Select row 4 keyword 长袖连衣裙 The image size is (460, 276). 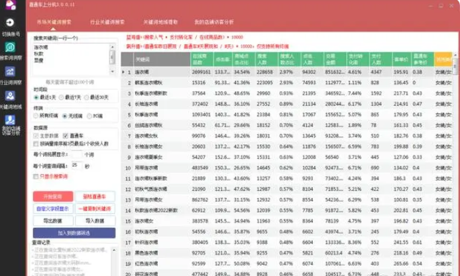(146, 104)
